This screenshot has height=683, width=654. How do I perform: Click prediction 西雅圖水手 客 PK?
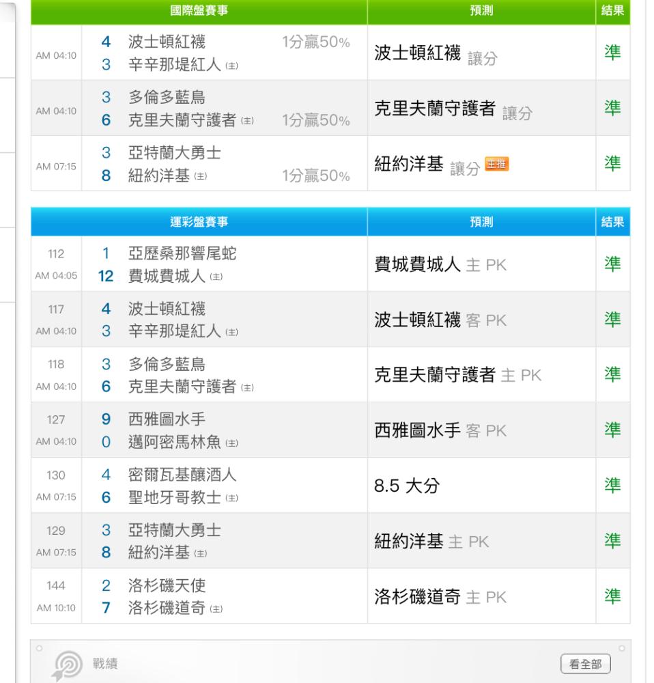440,430
